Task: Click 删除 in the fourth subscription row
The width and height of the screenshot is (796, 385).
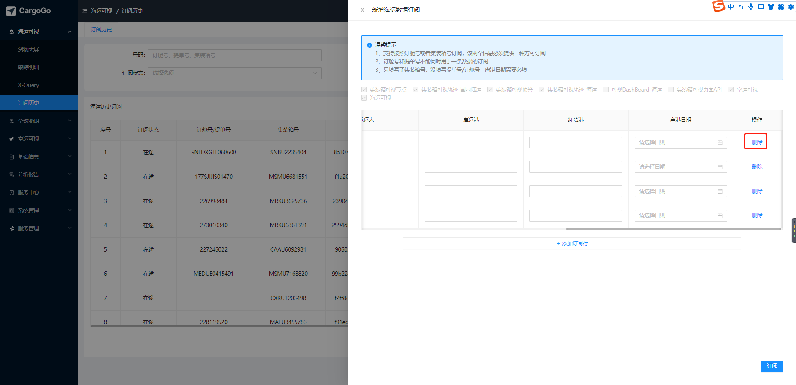Action: coord(757,215)
